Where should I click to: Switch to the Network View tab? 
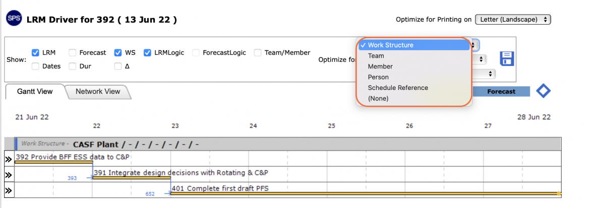pos(98,92)
